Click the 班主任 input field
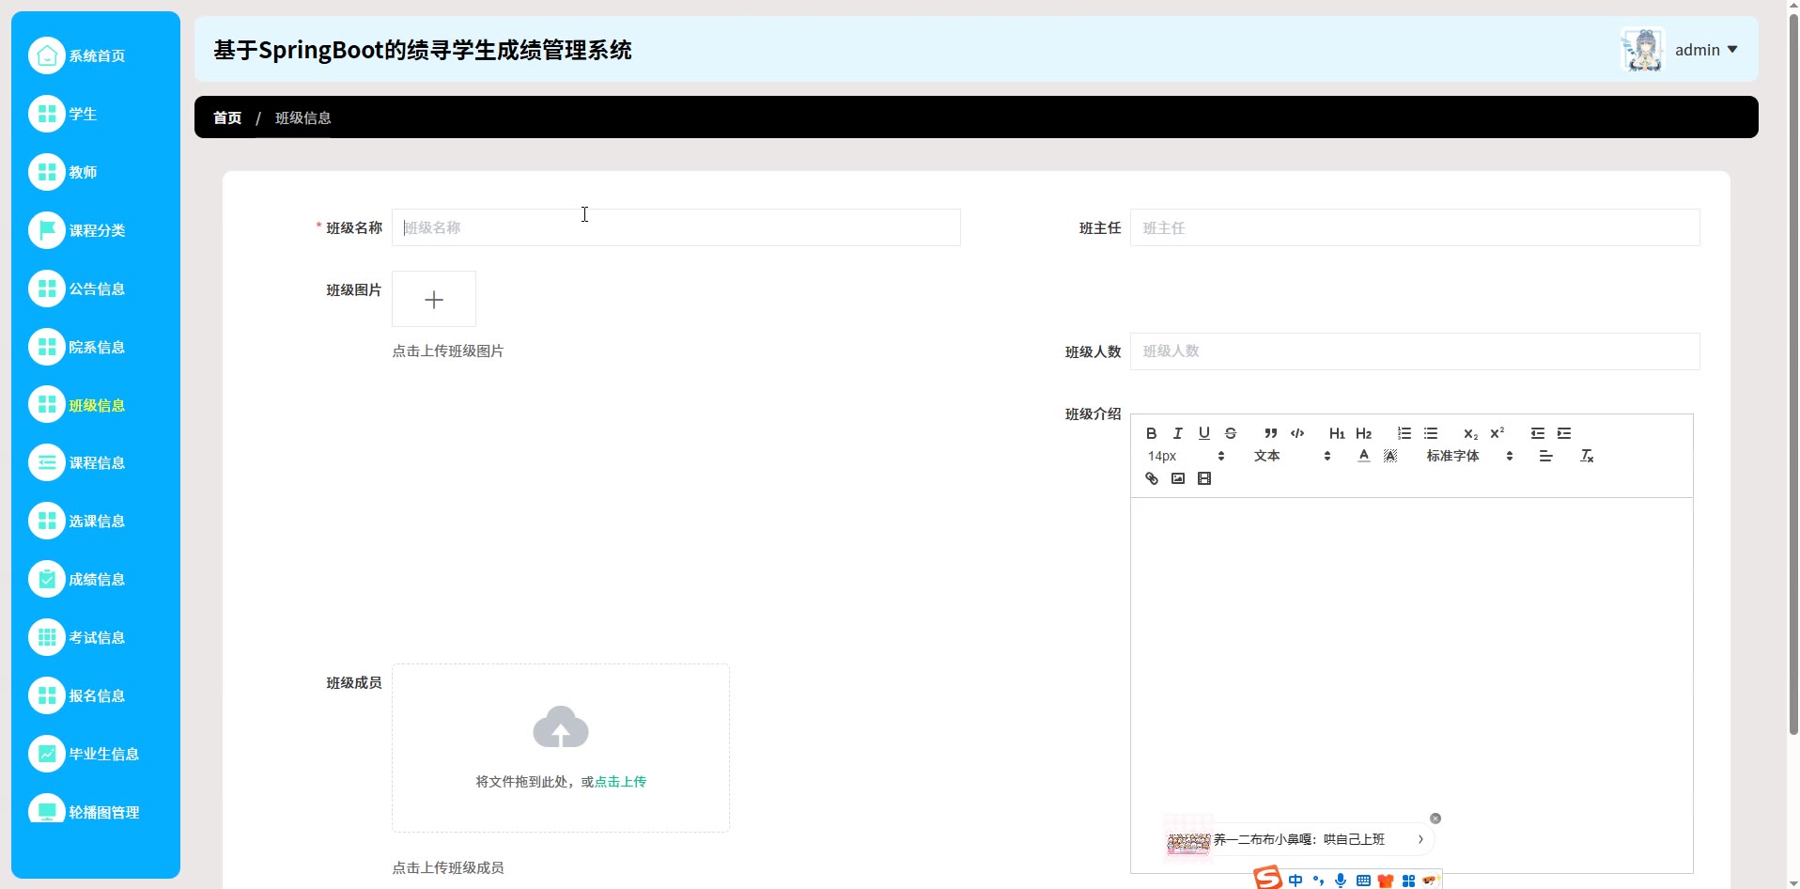The image size is (1800, 889). click(x=1414, y=227)
